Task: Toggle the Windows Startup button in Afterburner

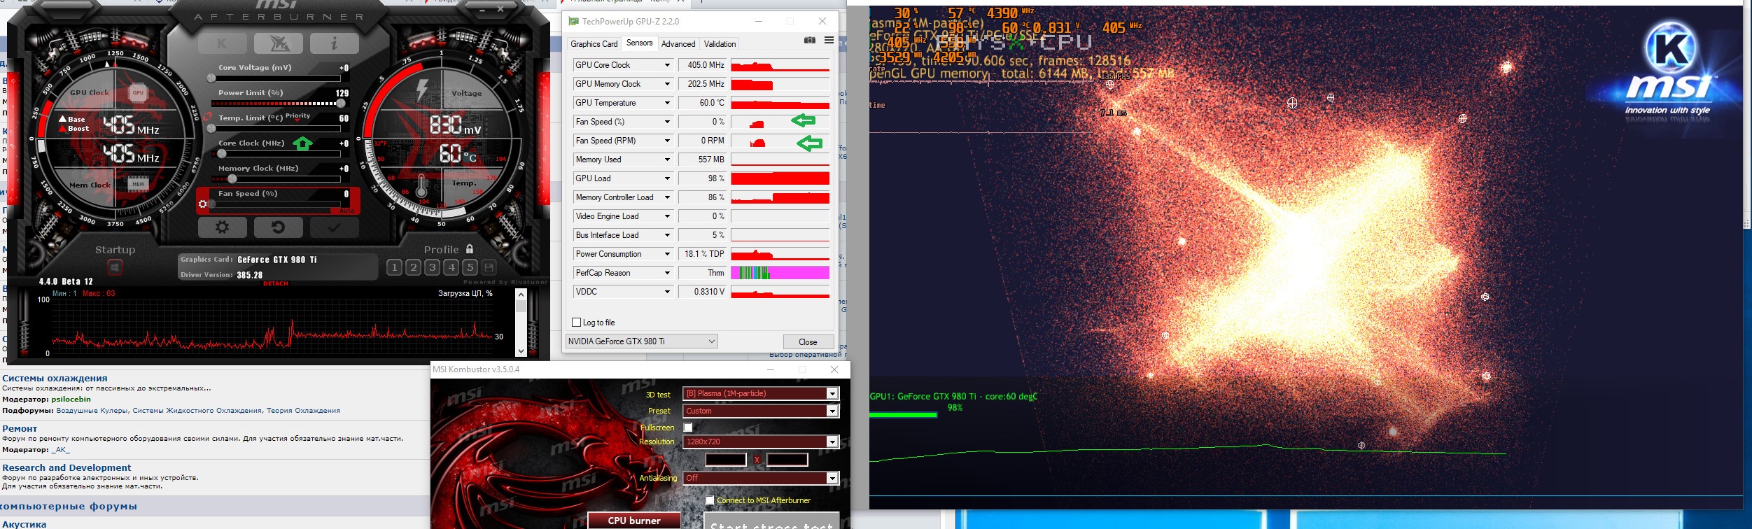Action: click(x=115, y=267)
